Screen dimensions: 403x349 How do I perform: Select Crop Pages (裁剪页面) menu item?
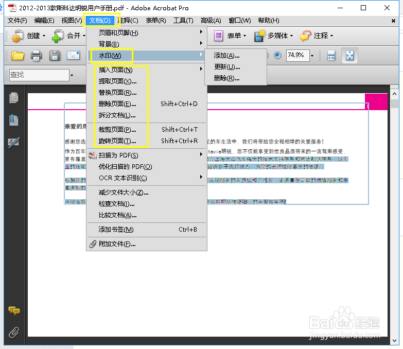[147, 130]
